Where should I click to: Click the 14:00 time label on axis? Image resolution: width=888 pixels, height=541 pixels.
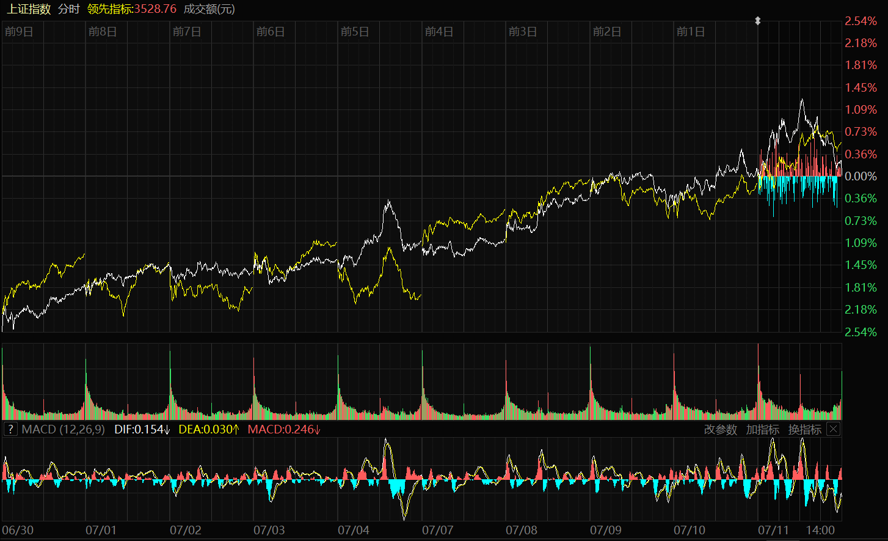820,529
